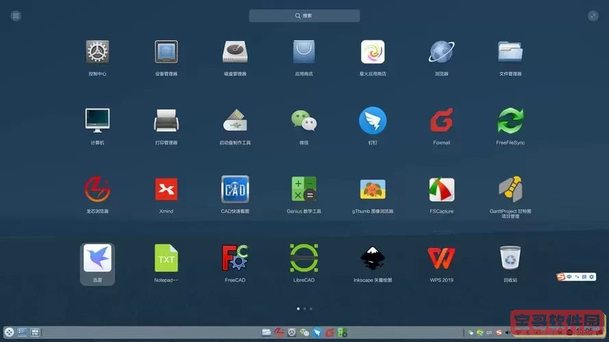Image resolution: width=609 pixels, height=342 pixels.
Task: Open Foxmail from the taskbar dock
Action: [330, 332]
